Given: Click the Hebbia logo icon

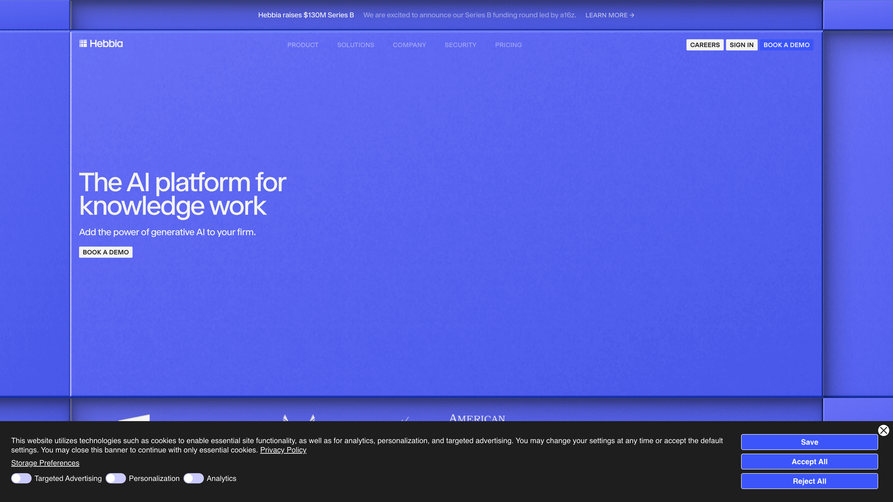Looking at the screenshot, I should click(x=83, y=44).
